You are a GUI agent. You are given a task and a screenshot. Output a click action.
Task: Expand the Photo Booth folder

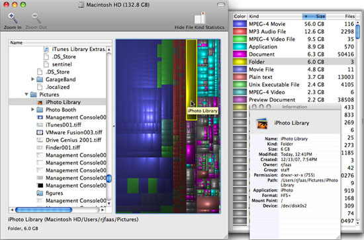pos(32,109)
